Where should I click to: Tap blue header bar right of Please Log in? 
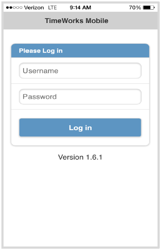106,51
